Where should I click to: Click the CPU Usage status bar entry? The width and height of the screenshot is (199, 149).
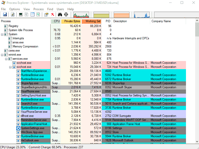click(x=13, y=147)
